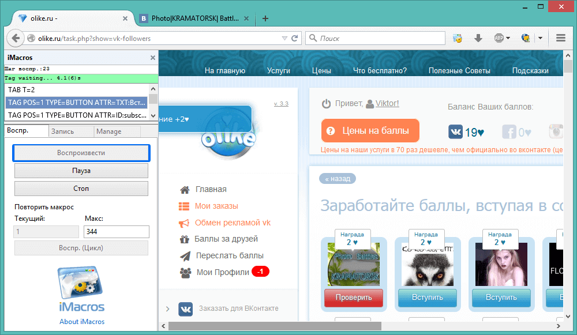Viewport: 577px width, 335px height.
Task: Click the power logout icon
Action: coord(326,104)
